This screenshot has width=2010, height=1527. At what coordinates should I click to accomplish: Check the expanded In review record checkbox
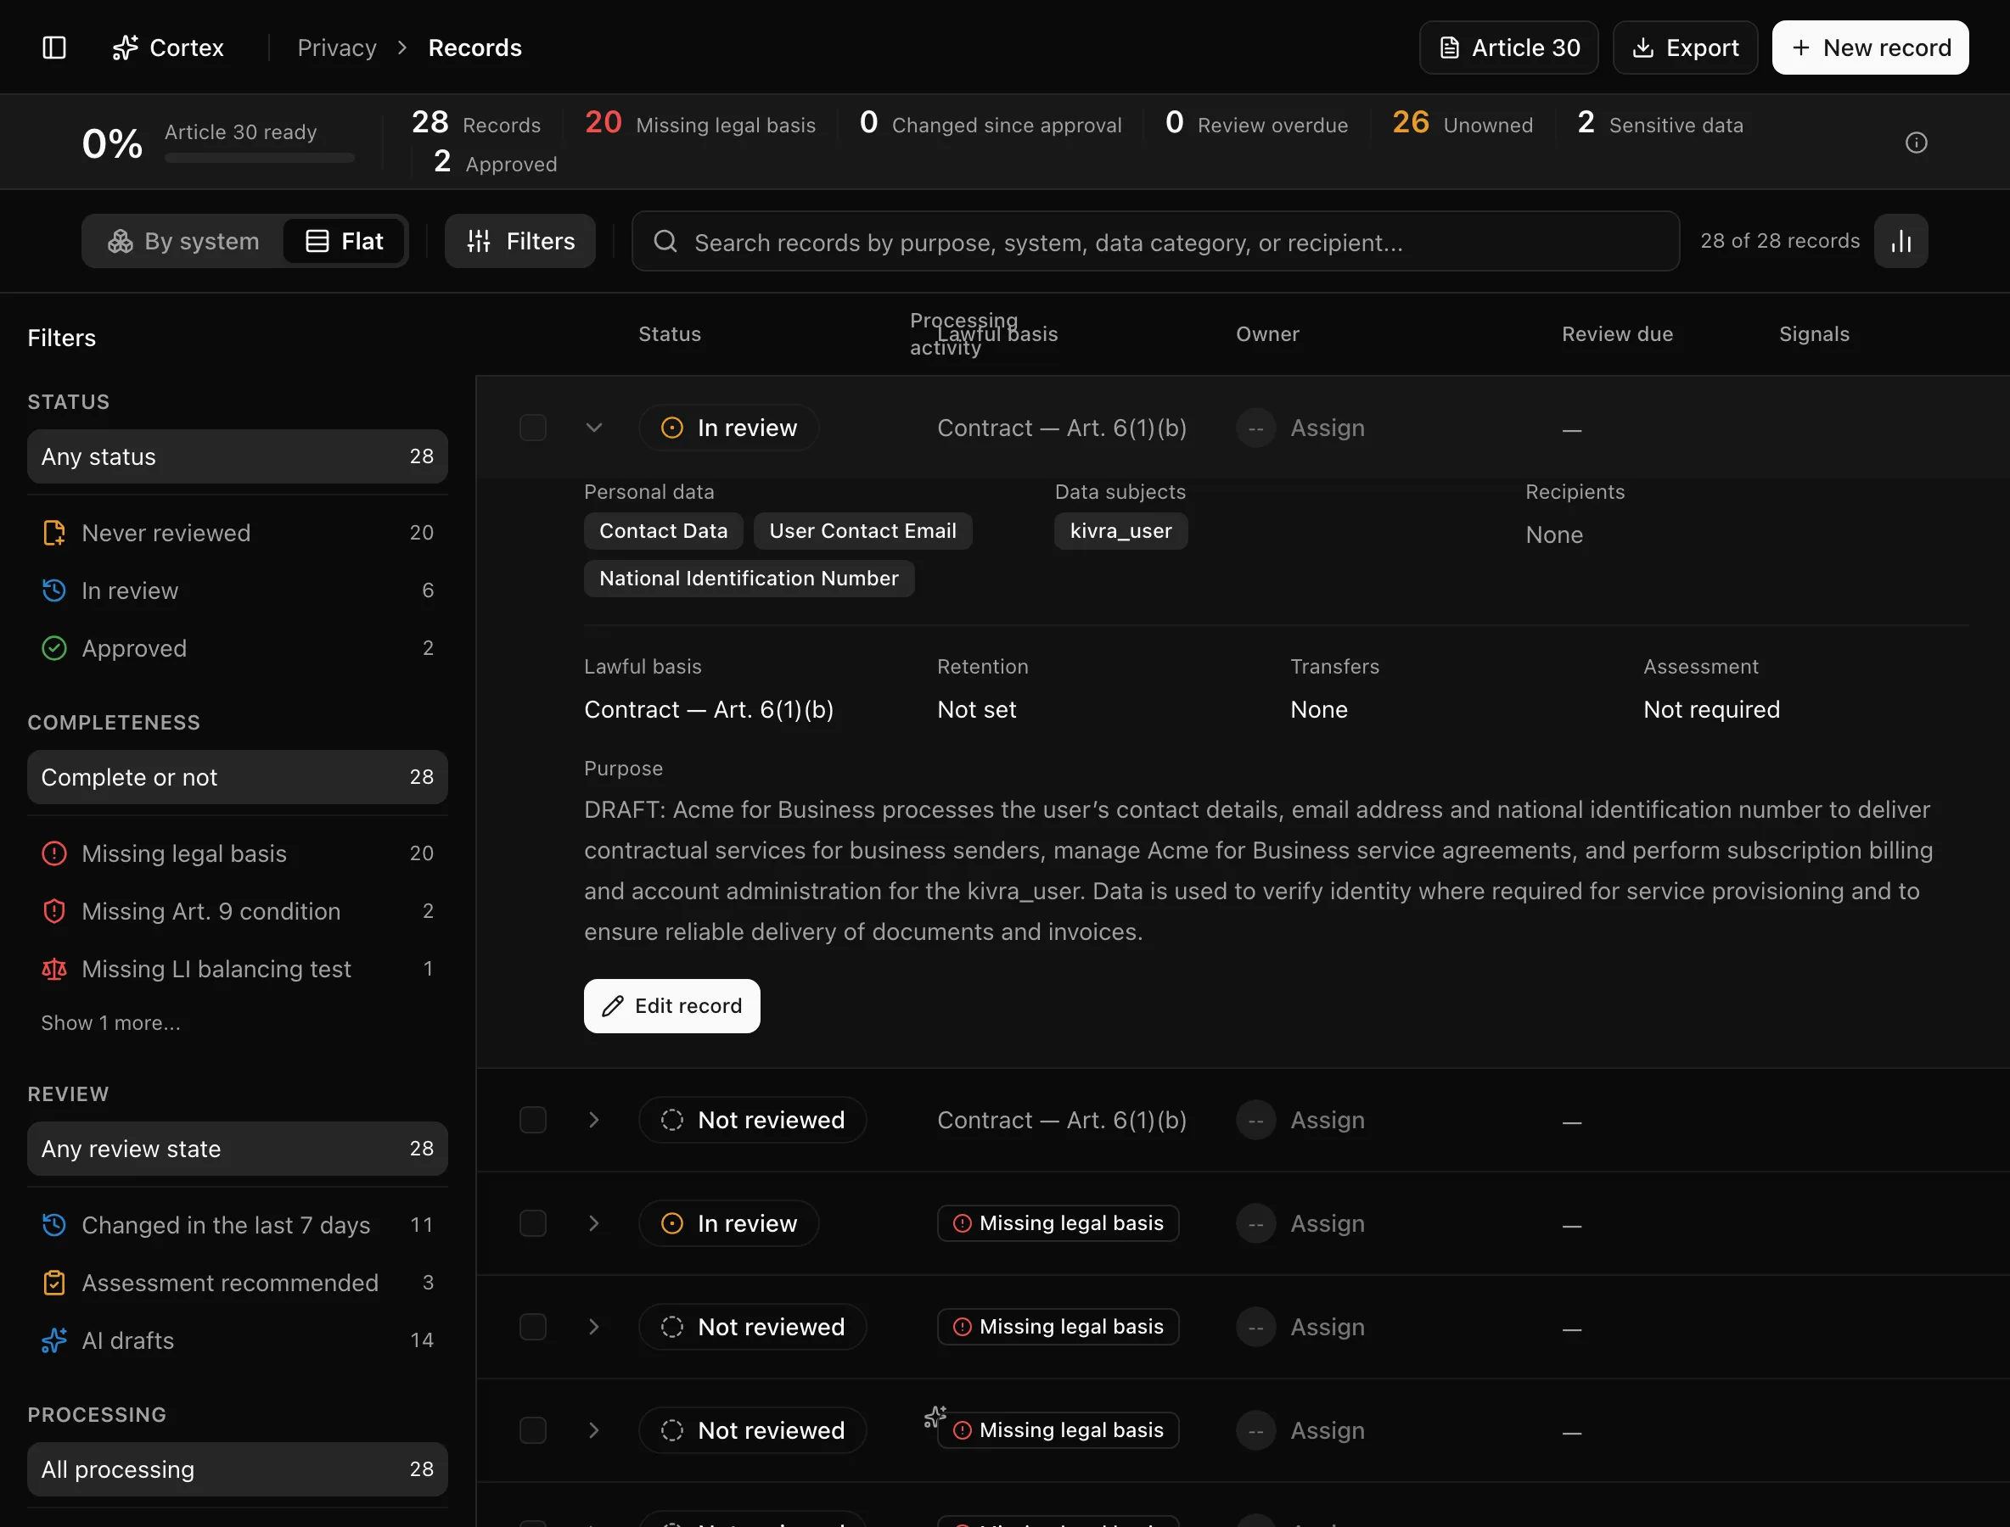click(533, 428)
